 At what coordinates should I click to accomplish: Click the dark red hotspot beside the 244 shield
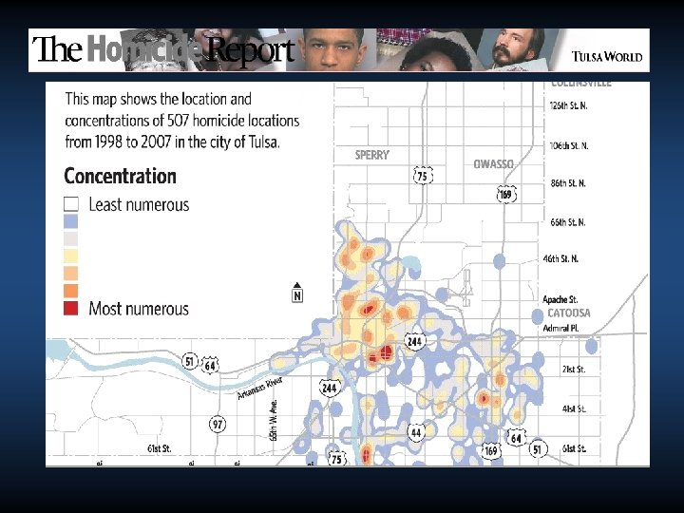[x=386, y=351]
